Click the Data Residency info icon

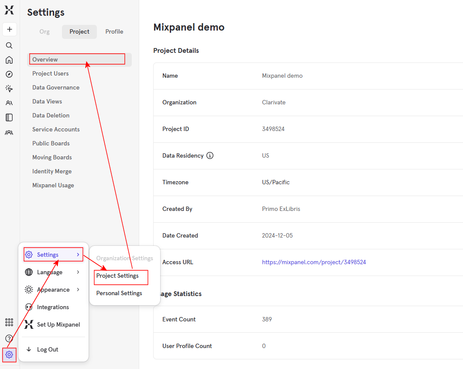coord(210,155)
